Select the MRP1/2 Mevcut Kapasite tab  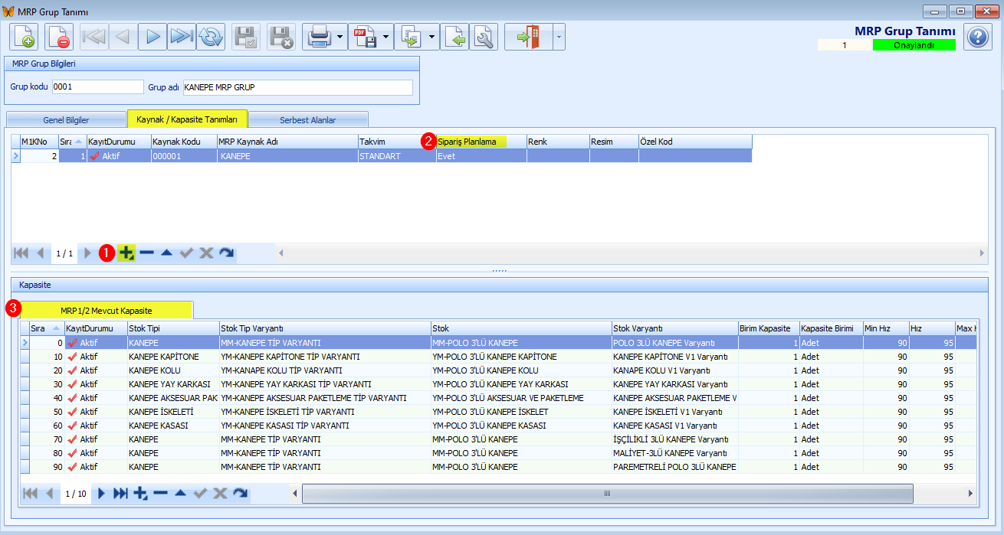click(107, 310)
